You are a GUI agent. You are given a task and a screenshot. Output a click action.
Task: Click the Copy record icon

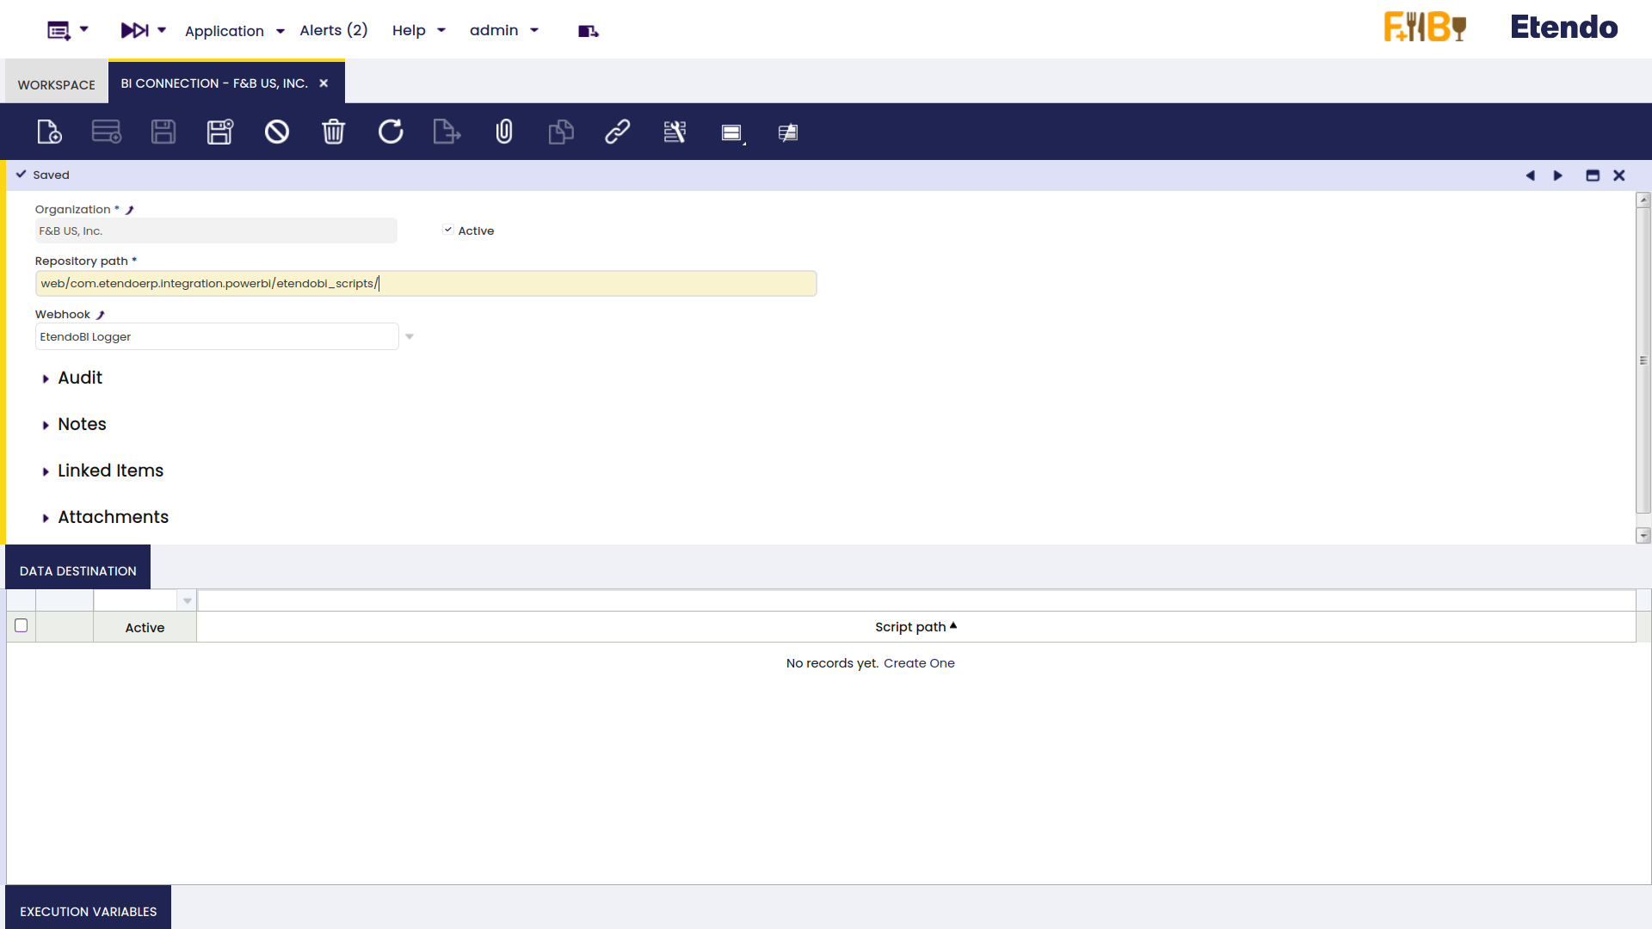[x=561, y=132]
